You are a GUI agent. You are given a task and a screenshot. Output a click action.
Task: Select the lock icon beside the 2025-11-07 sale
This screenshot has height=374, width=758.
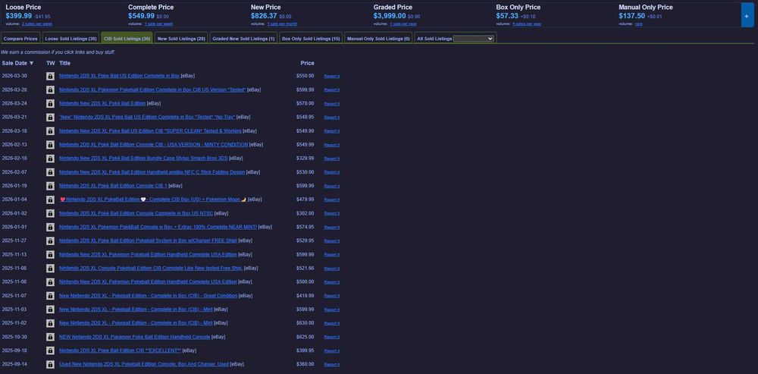(50, 296)
